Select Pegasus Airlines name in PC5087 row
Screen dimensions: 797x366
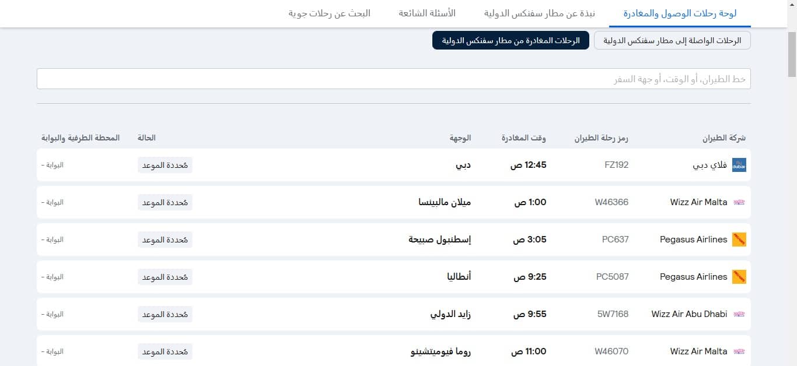tap(694, 277)
